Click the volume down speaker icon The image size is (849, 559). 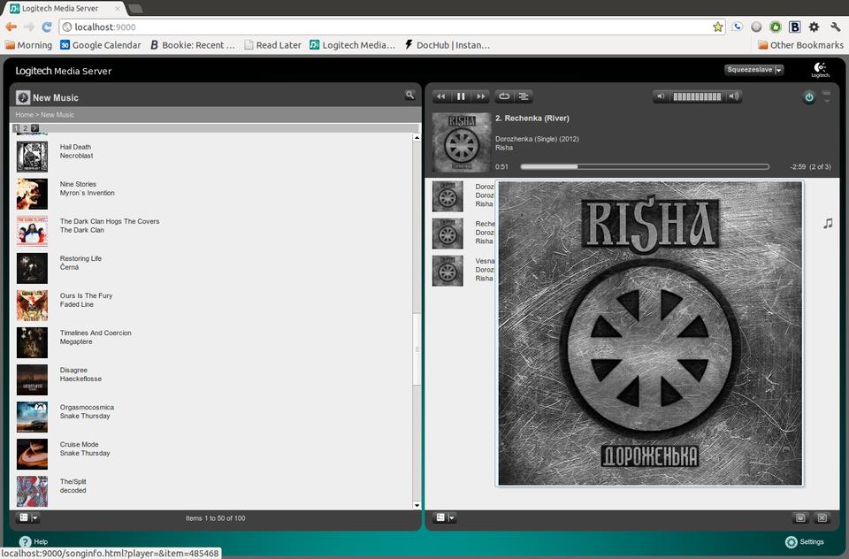coord(661,96)
